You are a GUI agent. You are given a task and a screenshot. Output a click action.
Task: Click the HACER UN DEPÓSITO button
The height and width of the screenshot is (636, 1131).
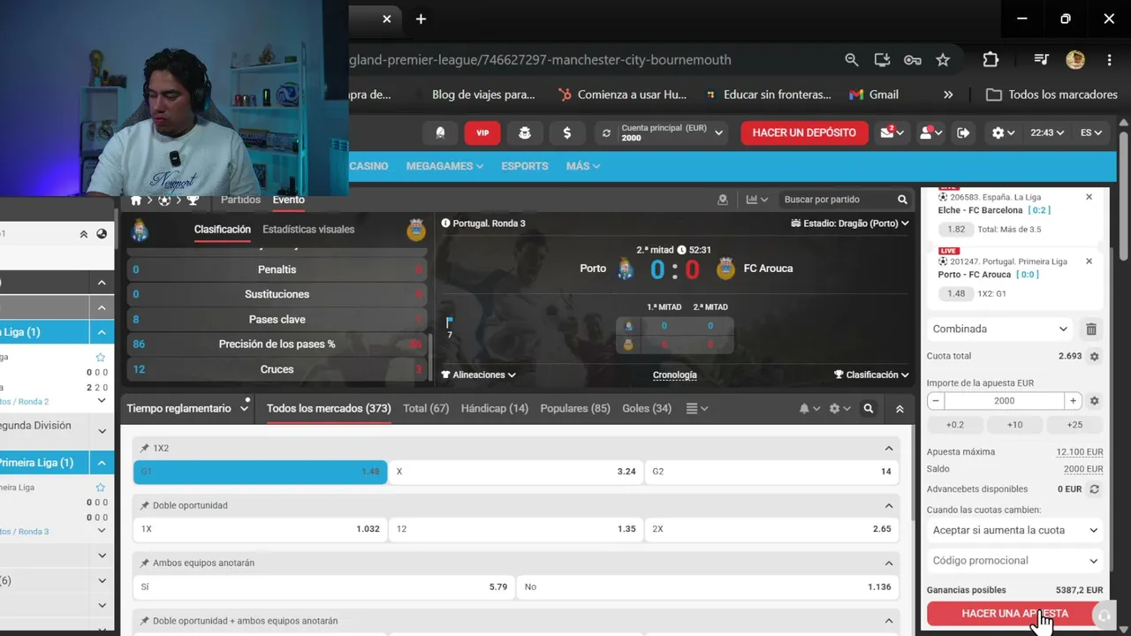(804, 132)
